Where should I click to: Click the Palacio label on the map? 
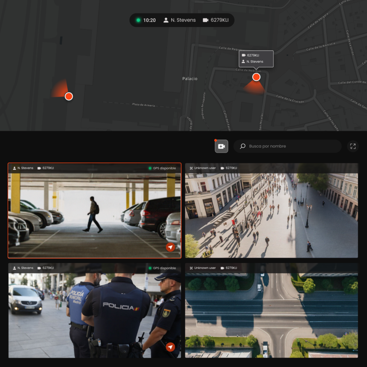point(190,78)
